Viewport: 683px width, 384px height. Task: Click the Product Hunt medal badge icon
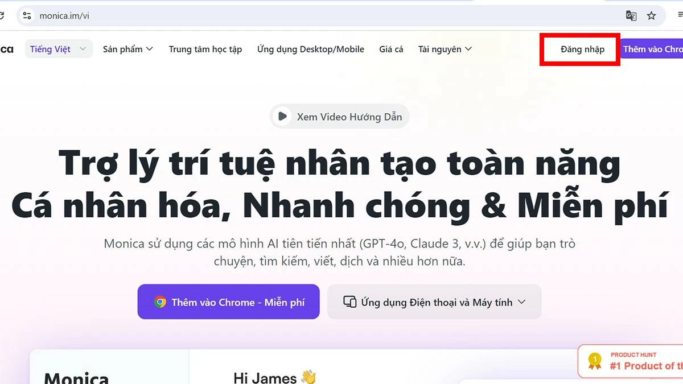(x=594, y=360)
